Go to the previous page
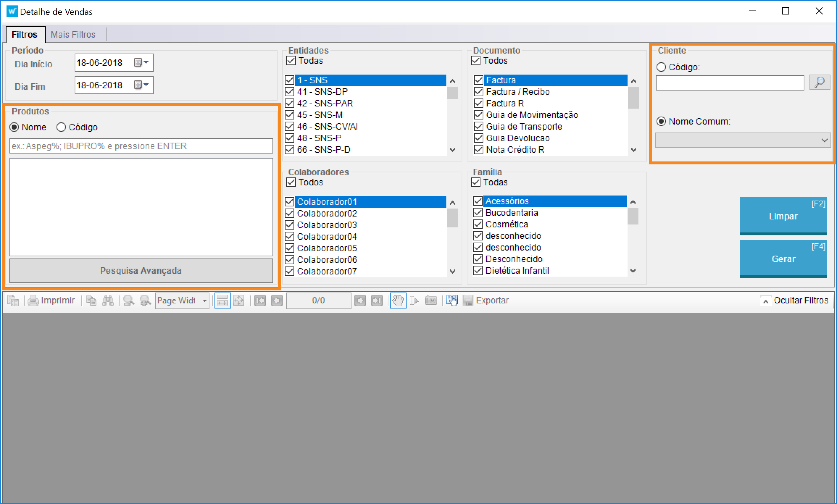The image size is (837, 504). click(x=277, y=301)
